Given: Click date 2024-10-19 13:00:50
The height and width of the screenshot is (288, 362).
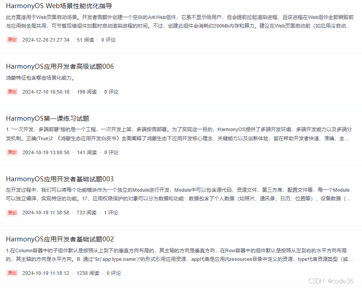Looking at the screenshot, I should (46, 152).
